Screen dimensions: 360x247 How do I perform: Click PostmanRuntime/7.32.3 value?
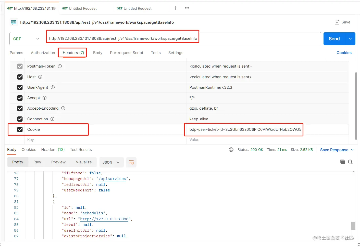[211, 87]
